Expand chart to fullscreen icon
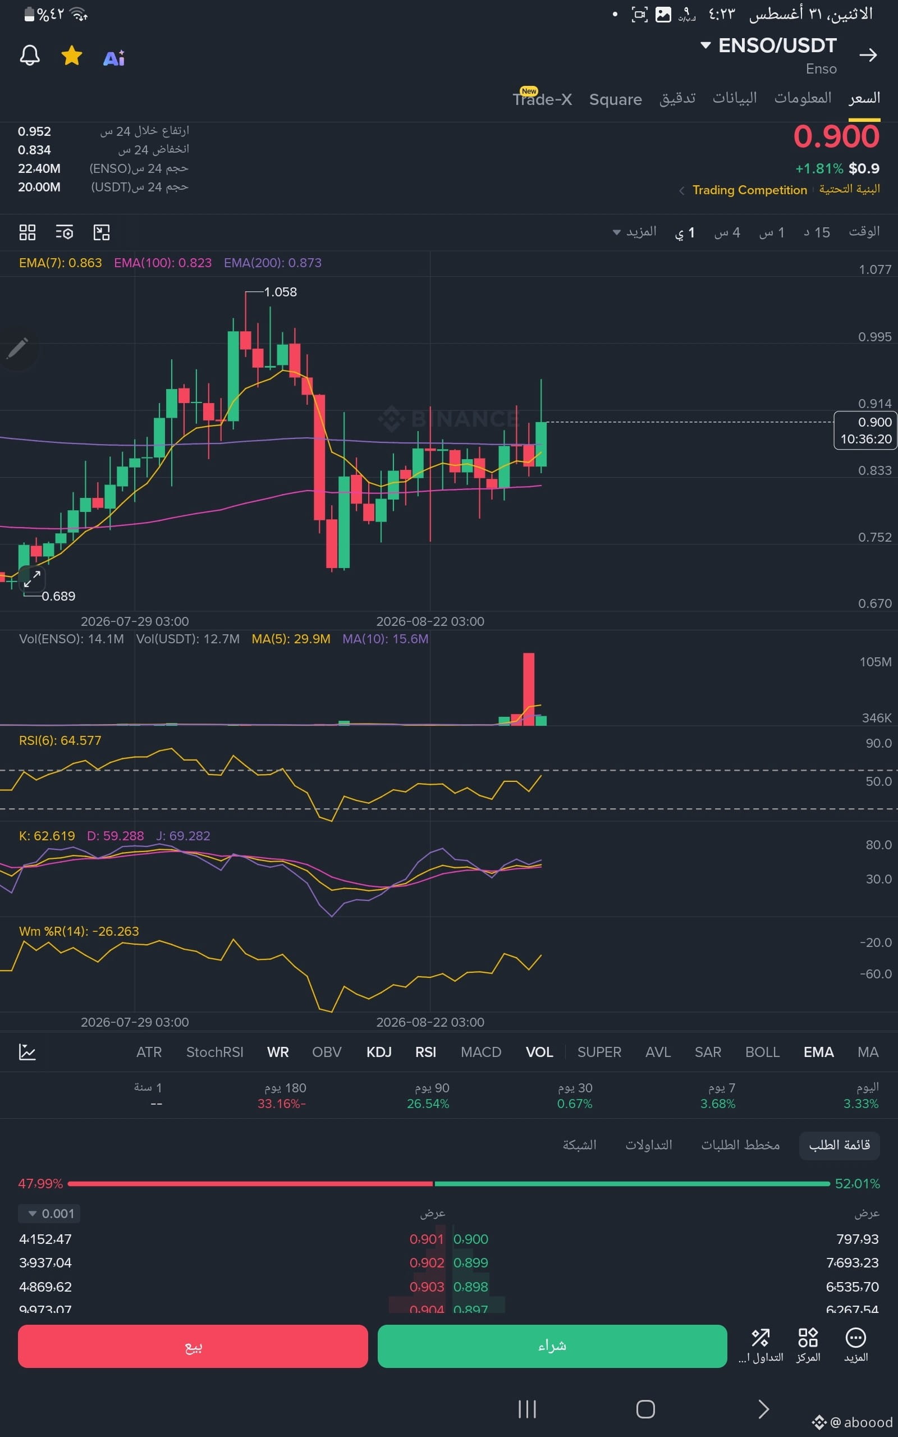This screenshot has height=1437, width=898. pyautogui.click(x=32, y=578)
